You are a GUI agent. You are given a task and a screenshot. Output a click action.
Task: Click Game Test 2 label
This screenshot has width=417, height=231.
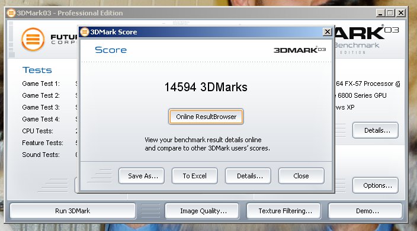(x=41, y=95)
